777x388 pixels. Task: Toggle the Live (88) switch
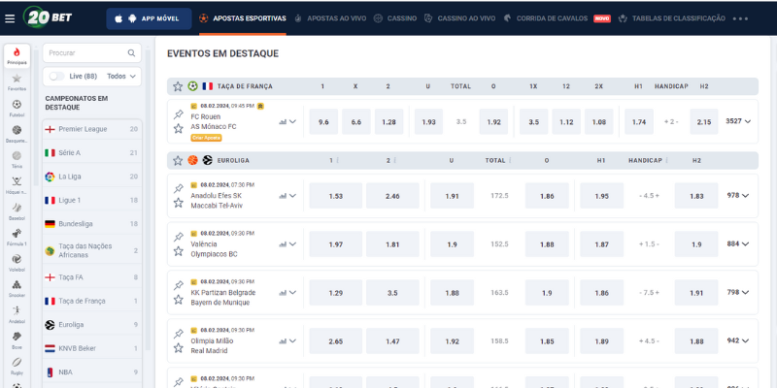57,77
